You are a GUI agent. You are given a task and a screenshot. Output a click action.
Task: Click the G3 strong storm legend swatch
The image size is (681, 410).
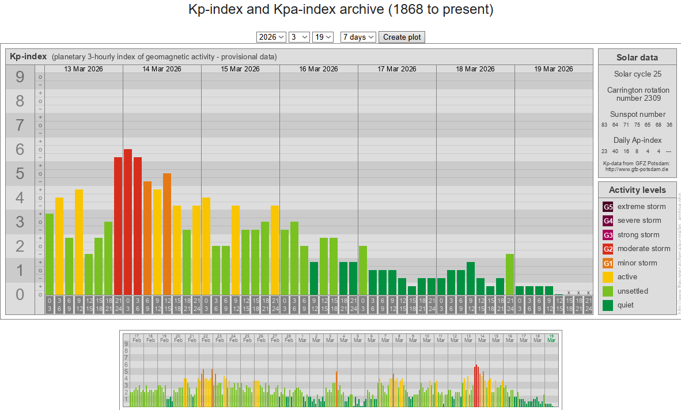pyautogui.click(x=608, y=235)
